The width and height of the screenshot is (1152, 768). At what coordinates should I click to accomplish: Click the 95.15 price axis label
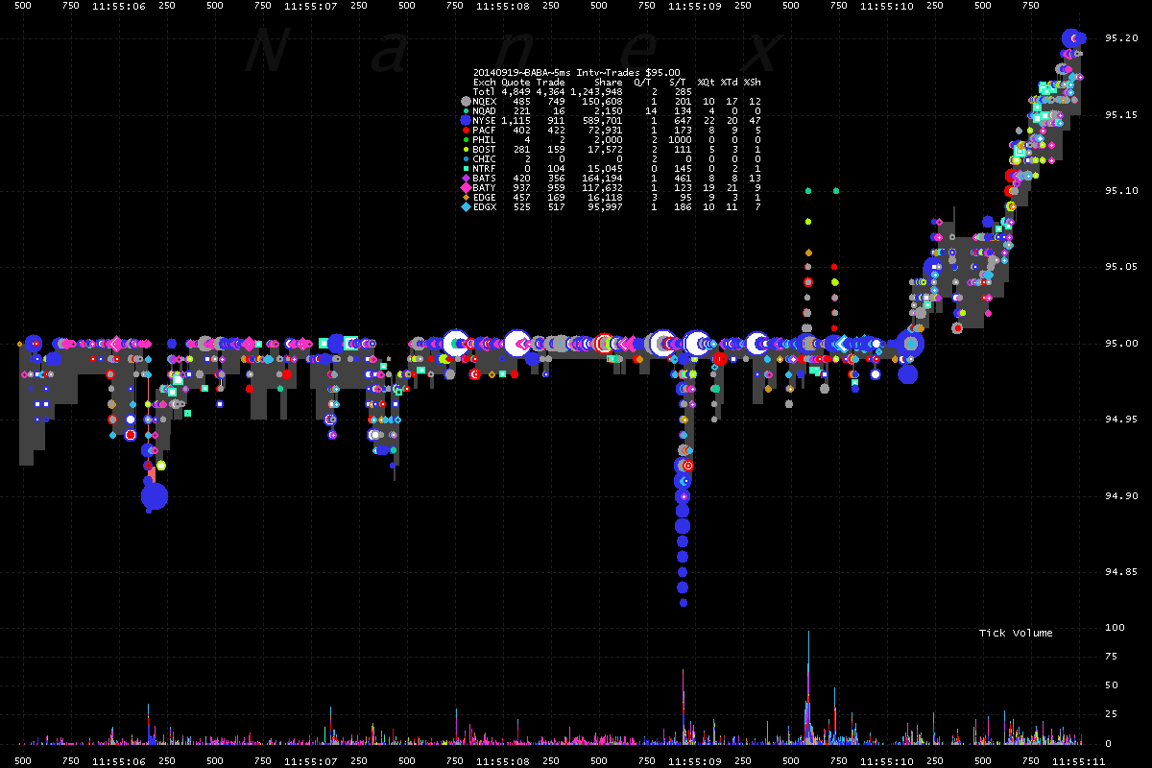click(x=1123, y=115)
